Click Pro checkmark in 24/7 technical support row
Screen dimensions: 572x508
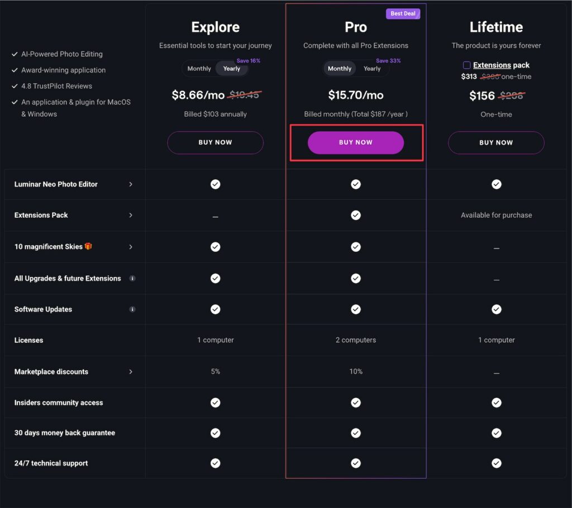(x=356, y=463)
